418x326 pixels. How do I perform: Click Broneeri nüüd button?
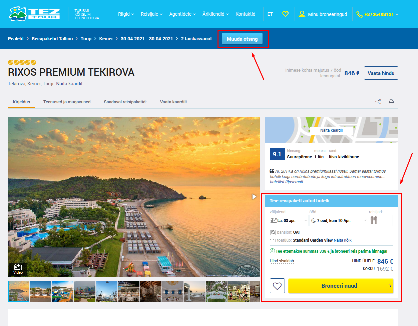point(341,286)
